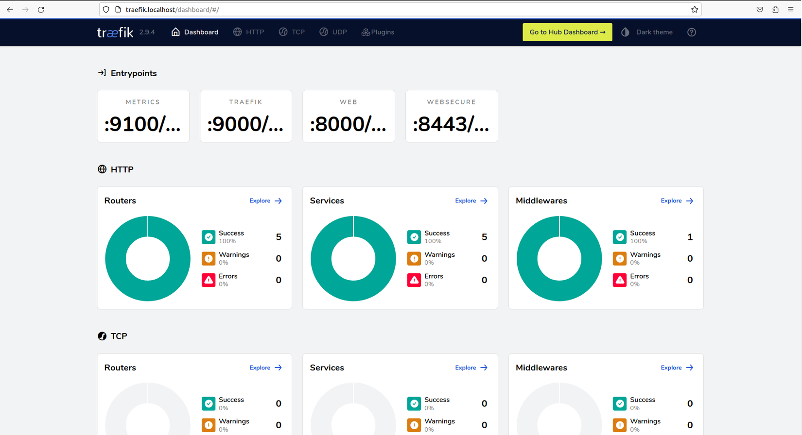Open the UDP tab
This screenshot has width=802, height=435.
[333, 32]
